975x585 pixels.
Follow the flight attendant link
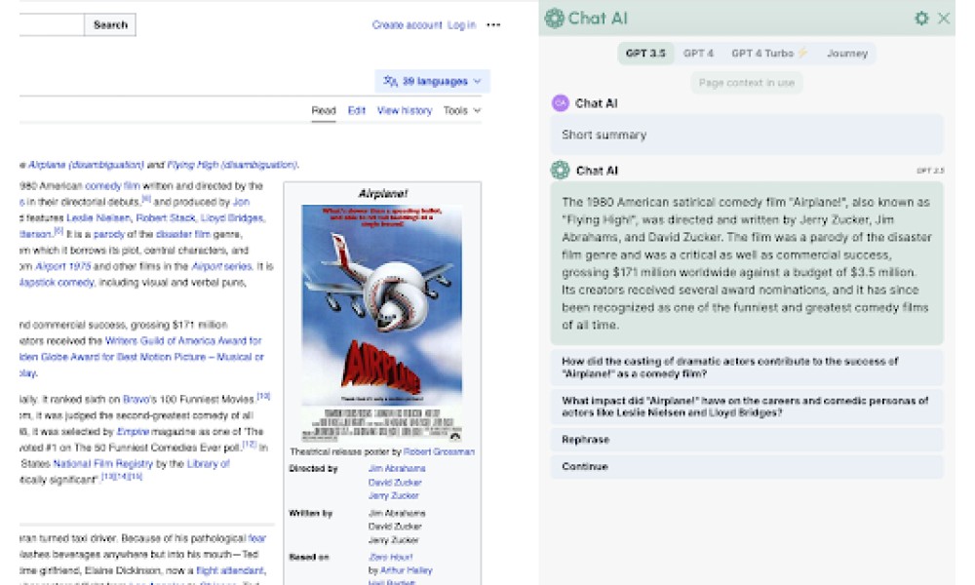pos(231,570)
